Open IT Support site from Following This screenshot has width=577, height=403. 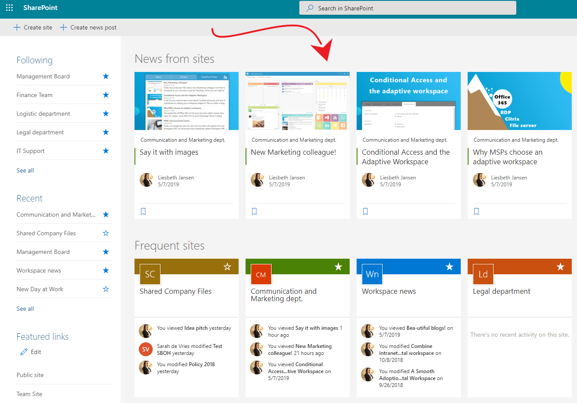[x=30, y=151]
